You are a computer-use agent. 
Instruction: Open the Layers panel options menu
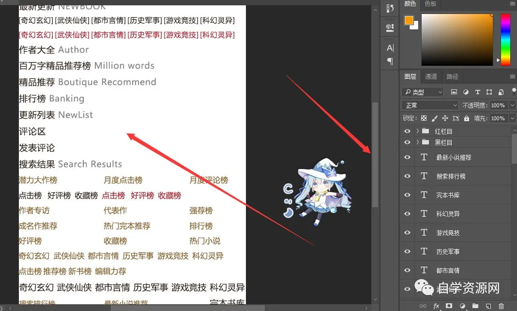pyautogui.click(x=512, y=76)
